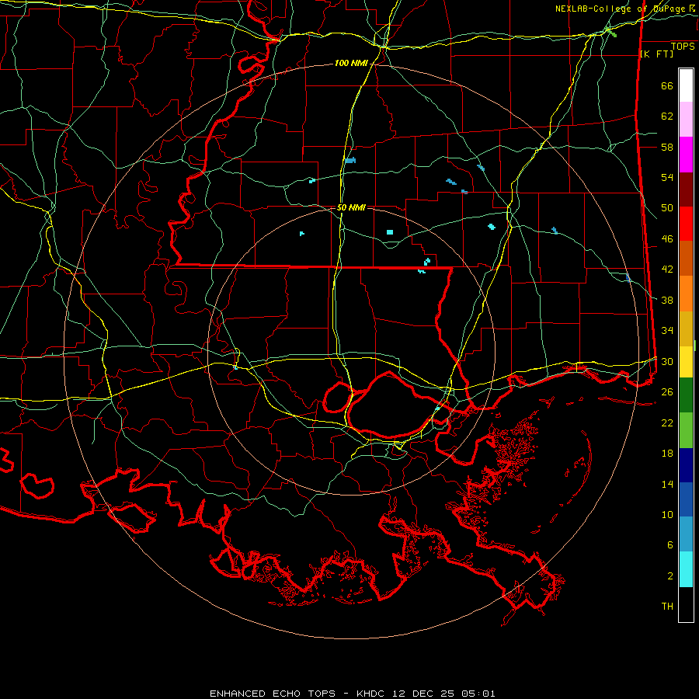Click the light green 26 kft swatch

coord(686,430)
